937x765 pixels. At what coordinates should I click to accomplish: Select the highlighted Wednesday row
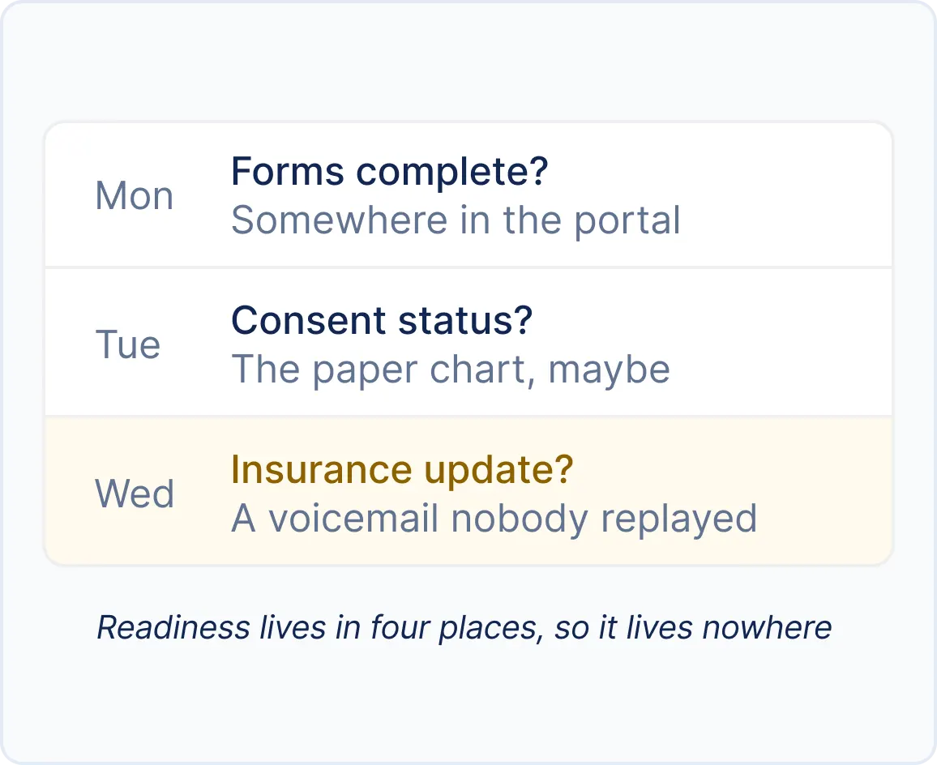tap(468, 490)
